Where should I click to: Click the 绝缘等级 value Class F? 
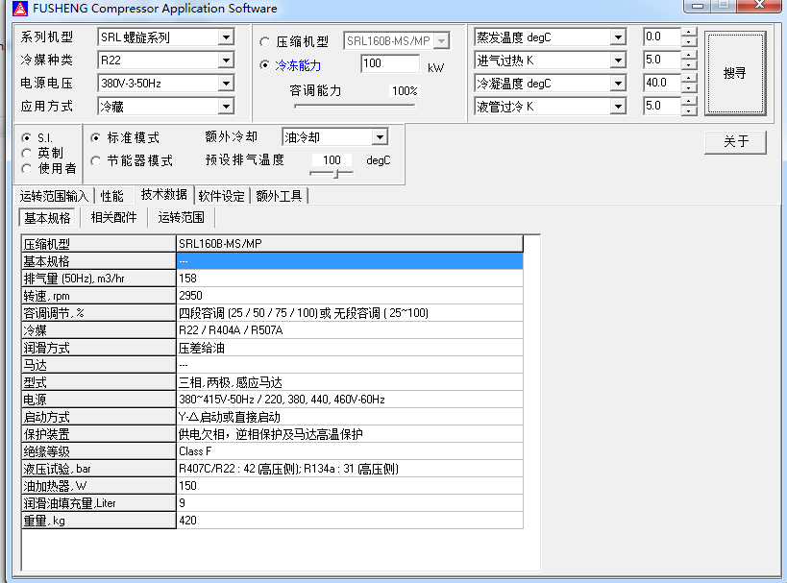pyautogui.click(x=350, y=451)
